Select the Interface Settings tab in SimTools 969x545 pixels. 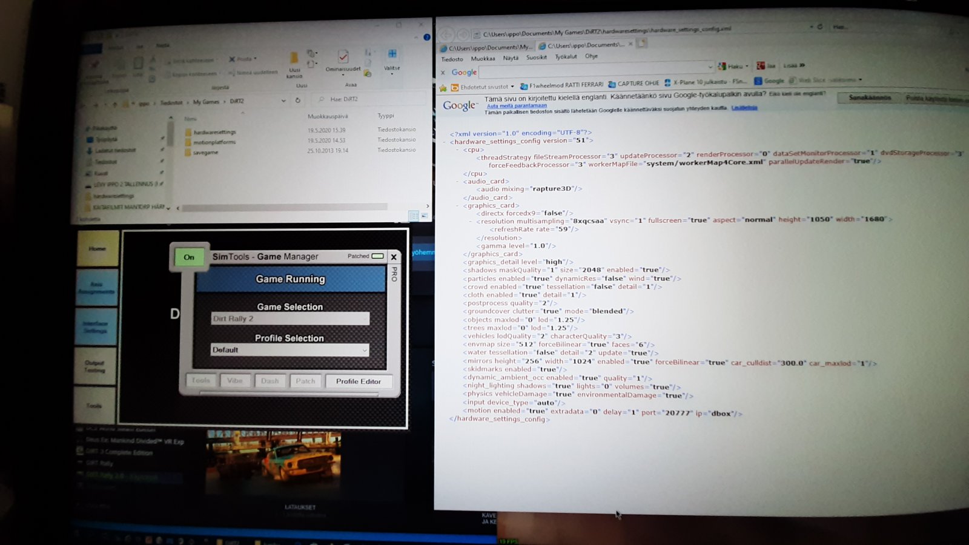coord(96,327)
